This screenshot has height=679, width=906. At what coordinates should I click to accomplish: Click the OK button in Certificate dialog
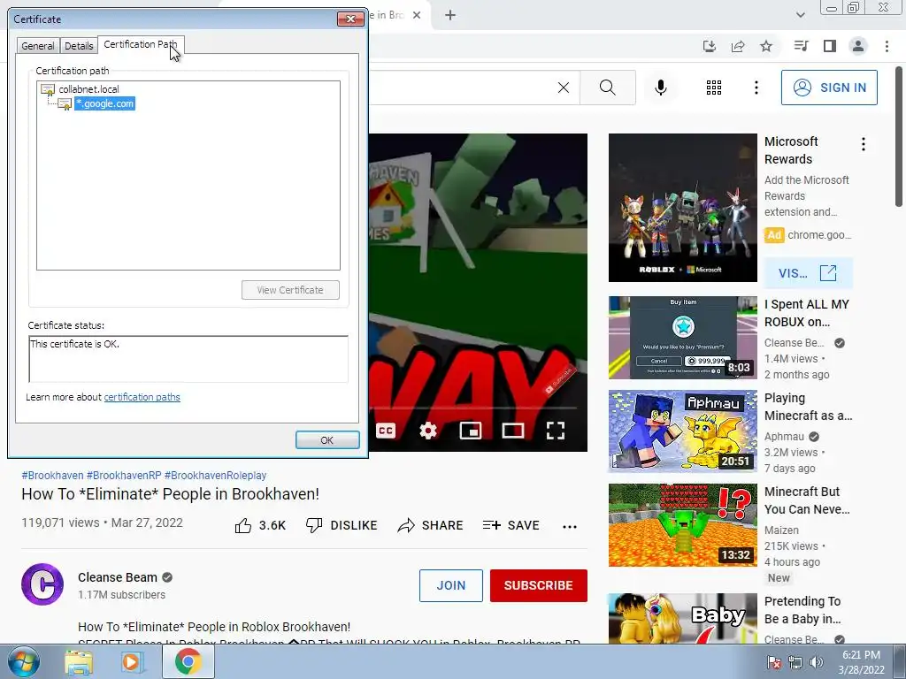coord(327,440)
